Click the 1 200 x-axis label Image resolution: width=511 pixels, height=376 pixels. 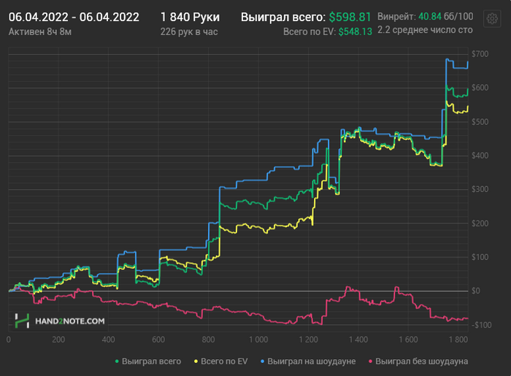click(x=308, y=339)
